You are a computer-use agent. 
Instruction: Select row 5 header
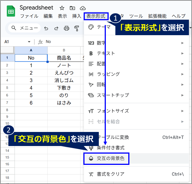tap(7, 88)
